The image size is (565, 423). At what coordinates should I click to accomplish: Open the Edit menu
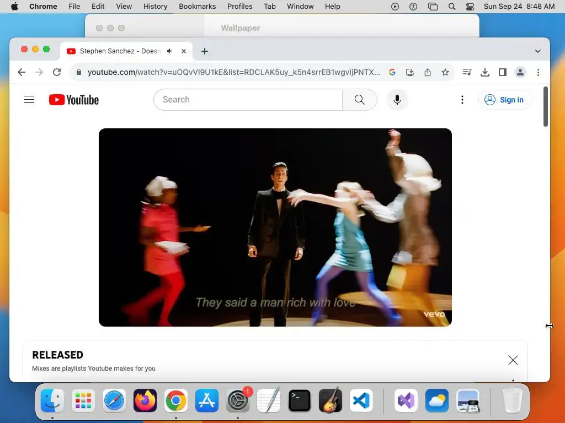98,7
